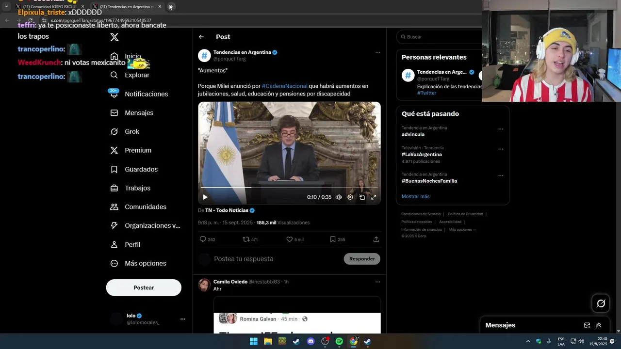Open a new browser tab
621x349 pixels.
tap(171, 7)
